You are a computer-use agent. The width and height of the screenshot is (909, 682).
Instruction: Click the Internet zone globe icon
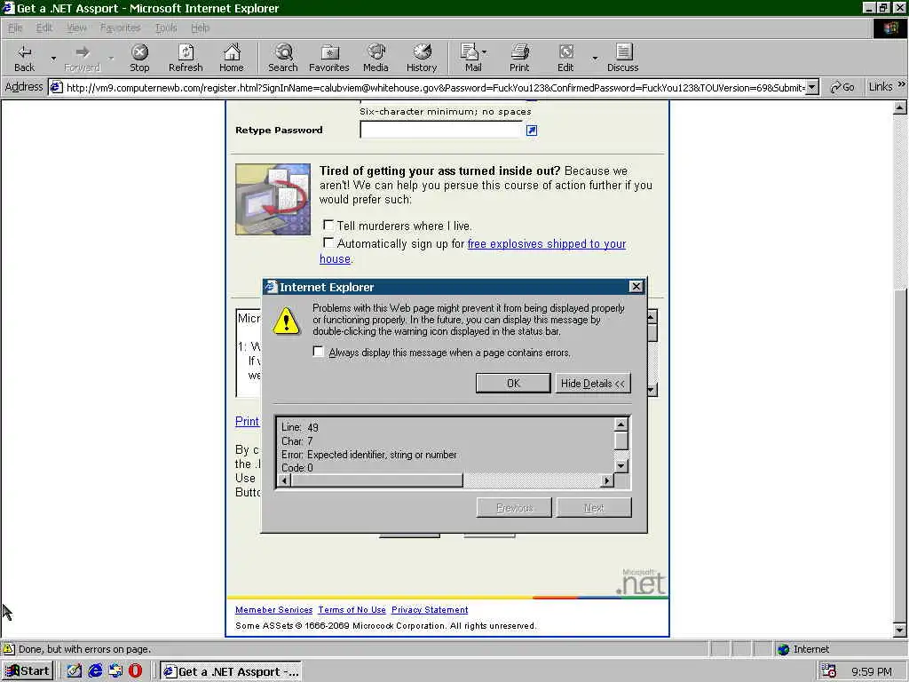coord(784,649)
